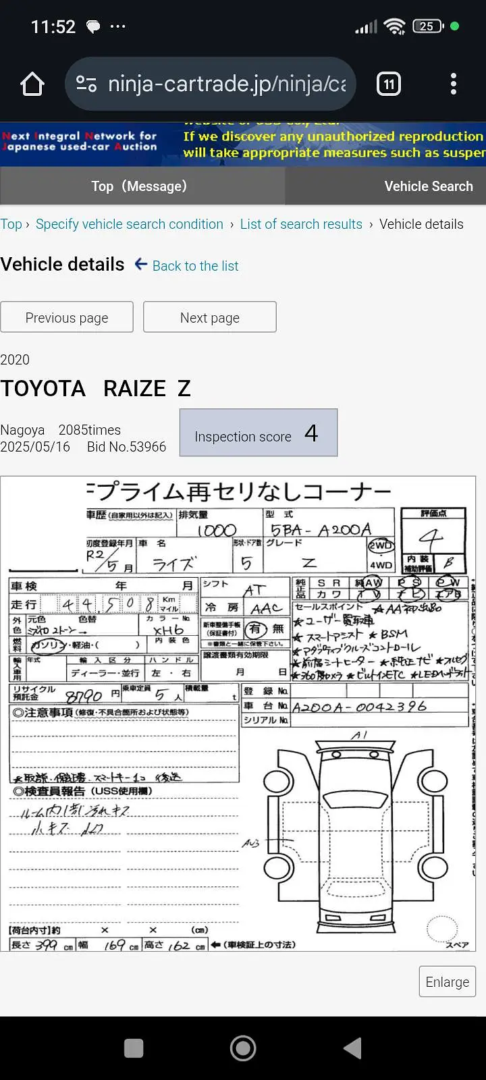
Task: Tap the browser home icon
Action: coord(32,84)
